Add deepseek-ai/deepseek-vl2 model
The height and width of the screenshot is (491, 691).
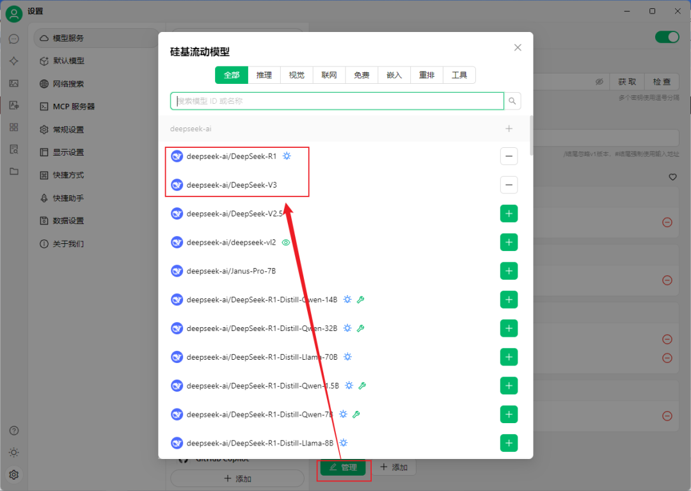[509, 243]
